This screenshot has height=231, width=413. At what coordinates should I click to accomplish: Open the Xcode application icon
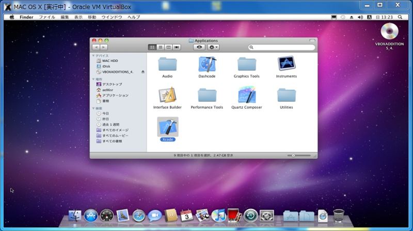click(x=168, y=127)
